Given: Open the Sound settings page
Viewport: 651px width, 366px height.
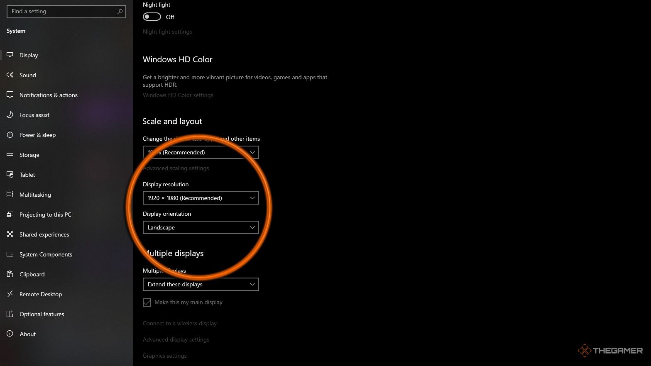Looking at the screenshot, I should click(66, 75).
